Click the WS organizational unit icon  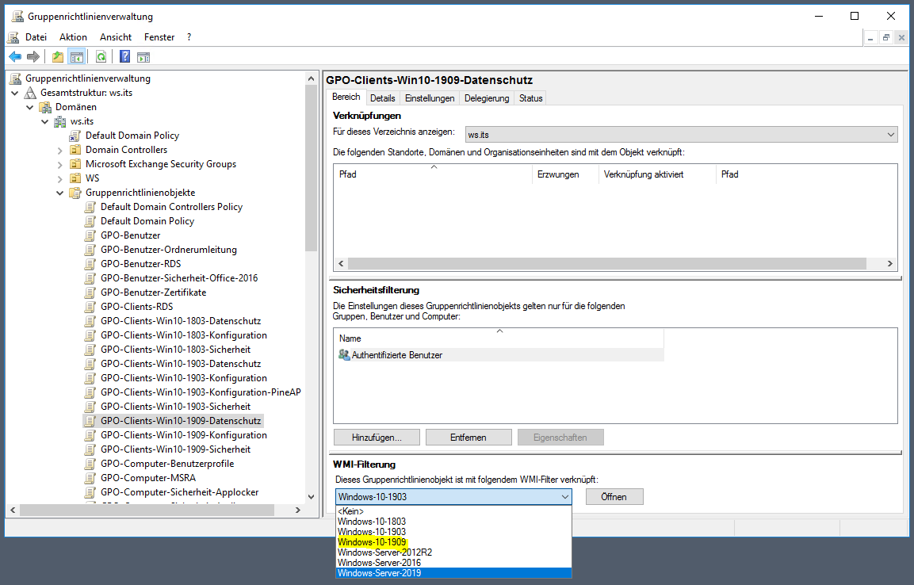click(x=75, y=178)
